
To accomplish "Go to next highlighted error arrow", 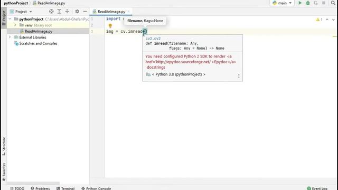I will (333, 20).
